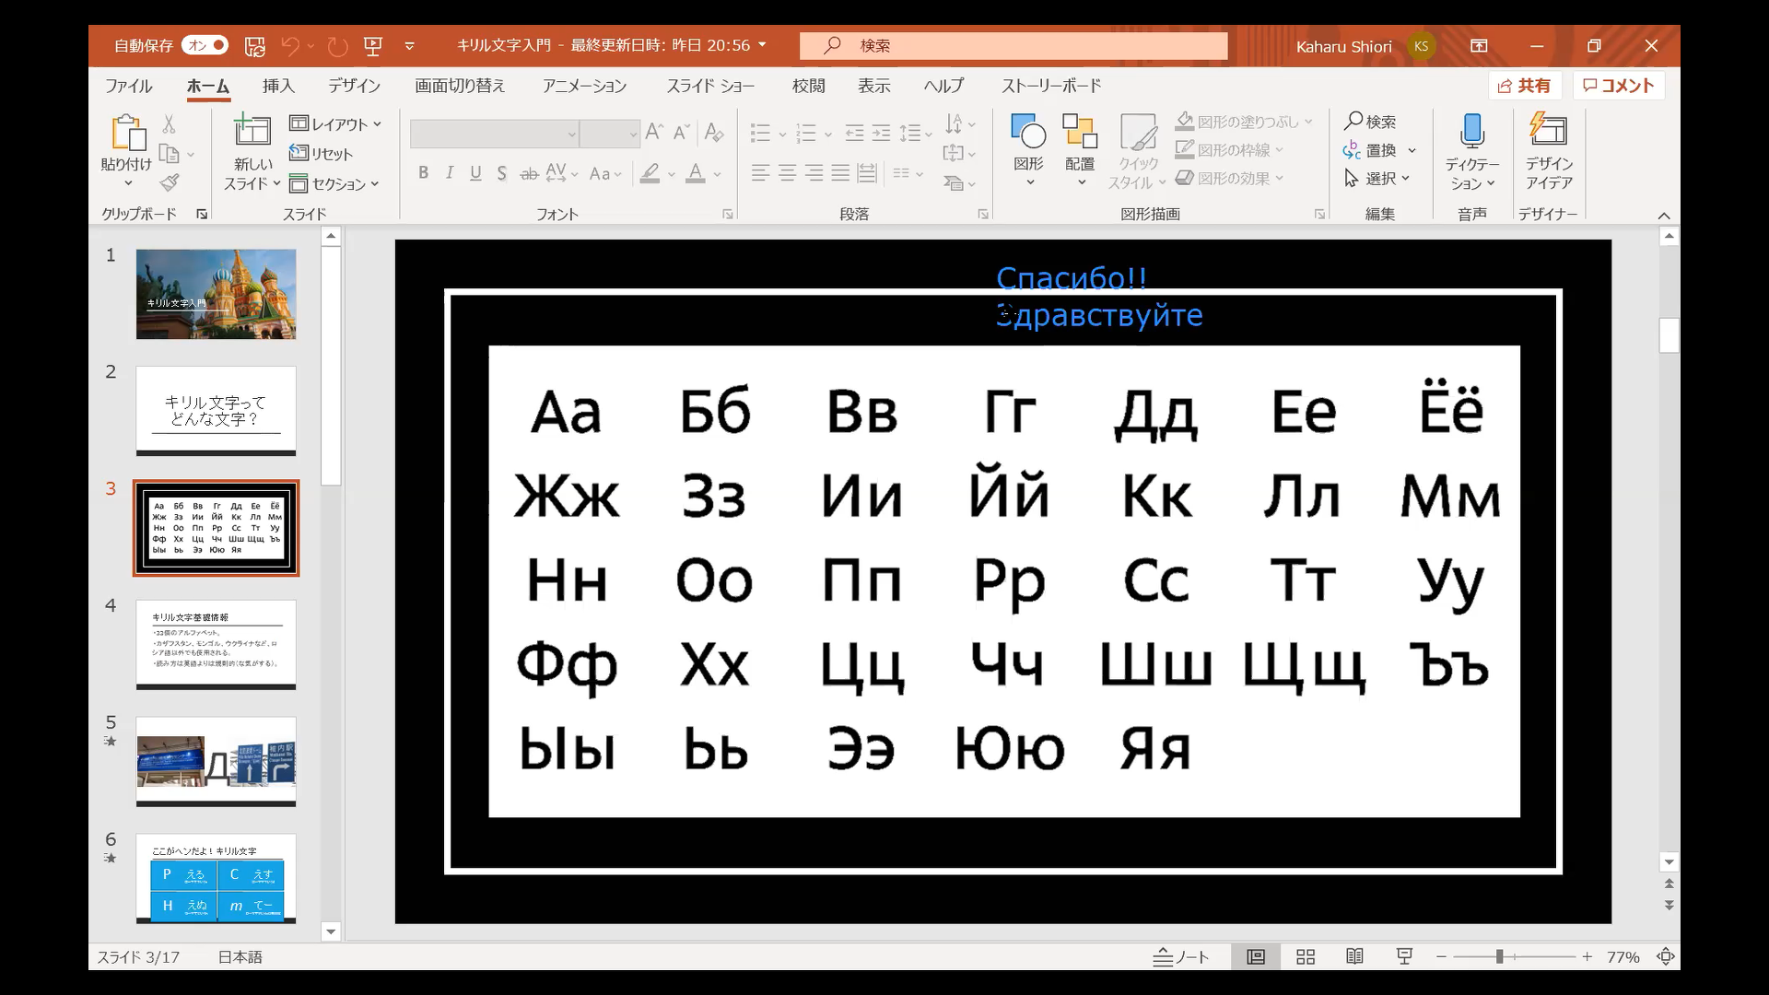Click the Decrease Indent icon

coord(854,133)
